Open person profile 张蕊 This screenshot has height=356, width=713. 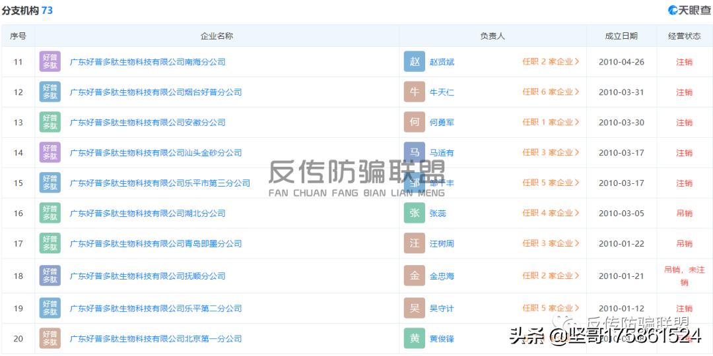(x=438, y=213)
